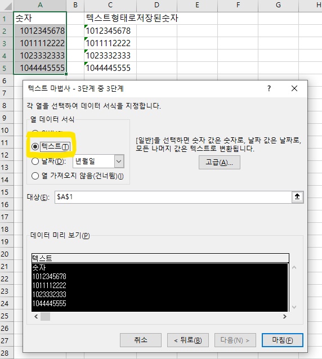
Task: Click cell A2 with 1012345678
Action: point(40,31)
